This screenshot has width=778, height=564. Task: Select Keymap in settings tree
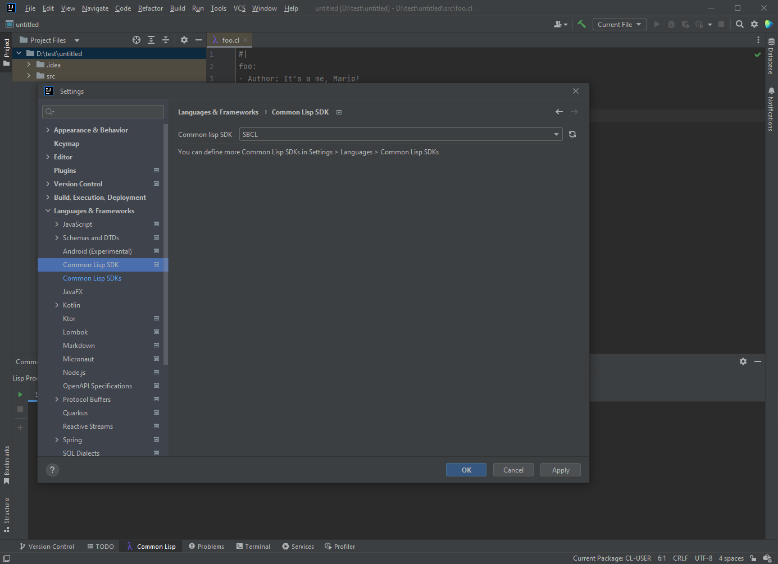66,144
